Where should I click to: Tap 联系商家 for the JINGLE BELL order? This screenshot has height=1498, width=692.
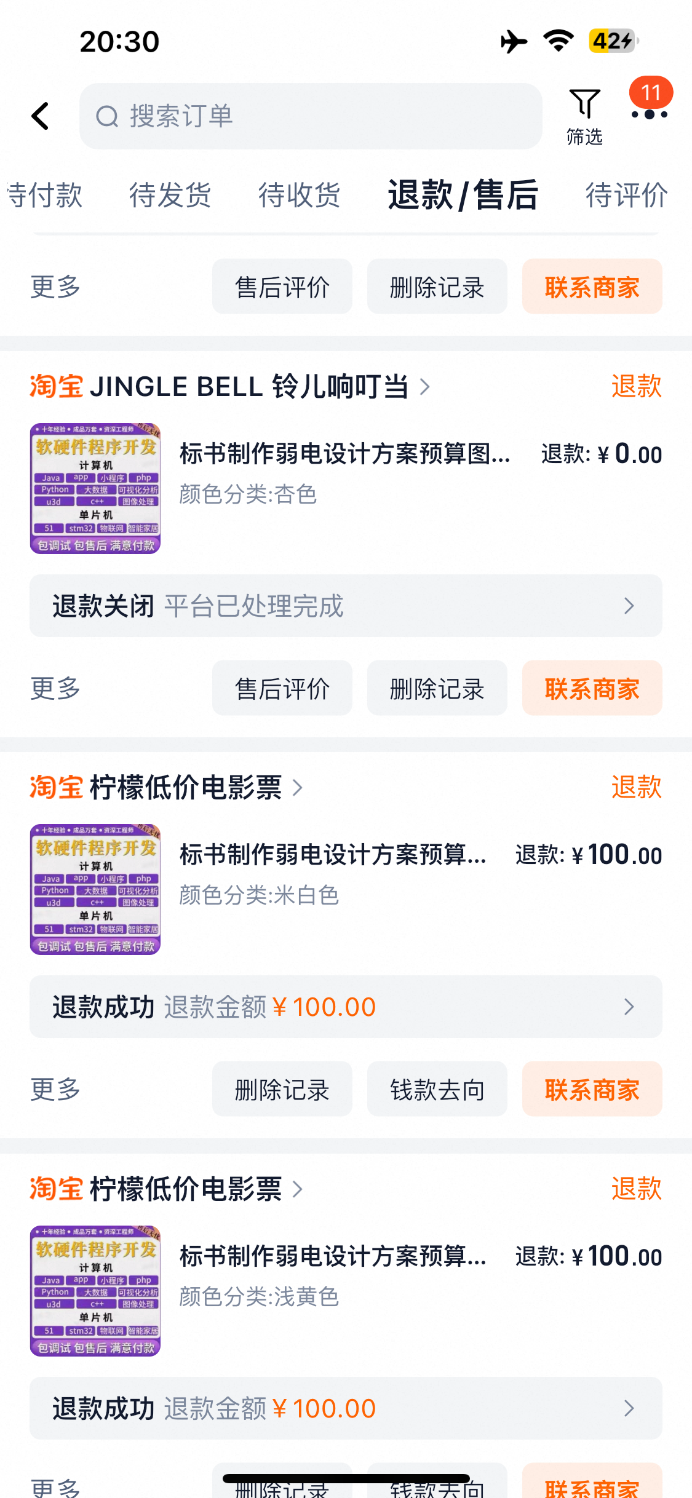pos(592,688)
